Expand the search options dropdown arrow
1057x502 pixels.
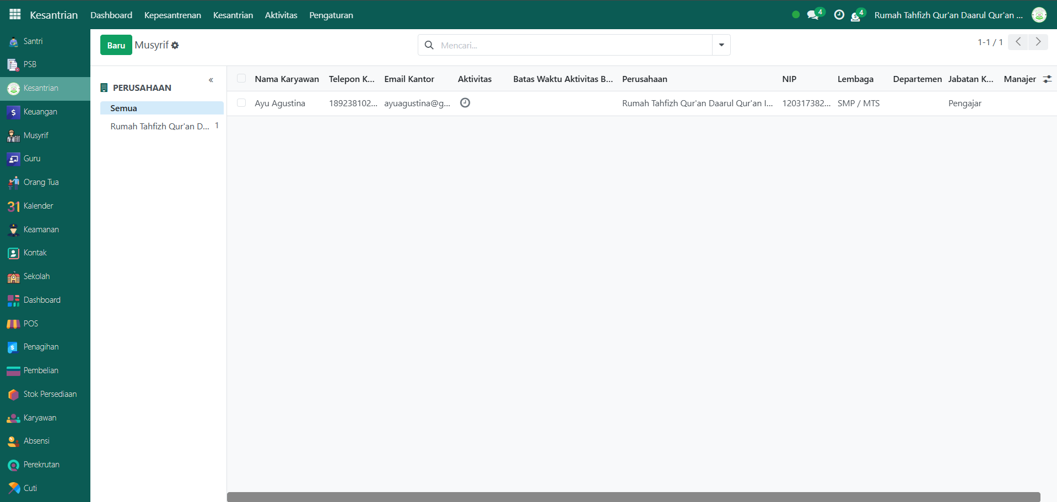[721, 45]
